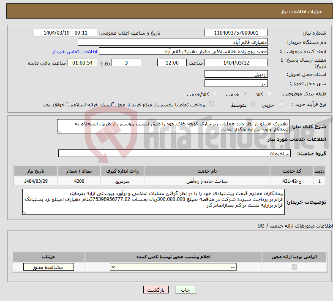Open the اطلاعات تماس خریدار link
The height and width of the screenshot is (301, 333).
point(75,52)
